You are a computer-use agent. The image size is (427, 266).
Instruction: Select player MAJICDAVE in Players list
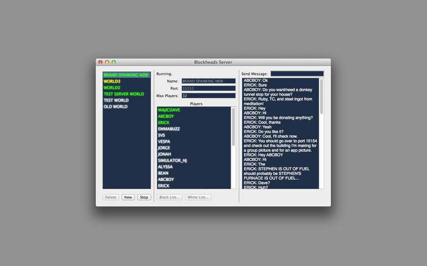pos(169,110)
